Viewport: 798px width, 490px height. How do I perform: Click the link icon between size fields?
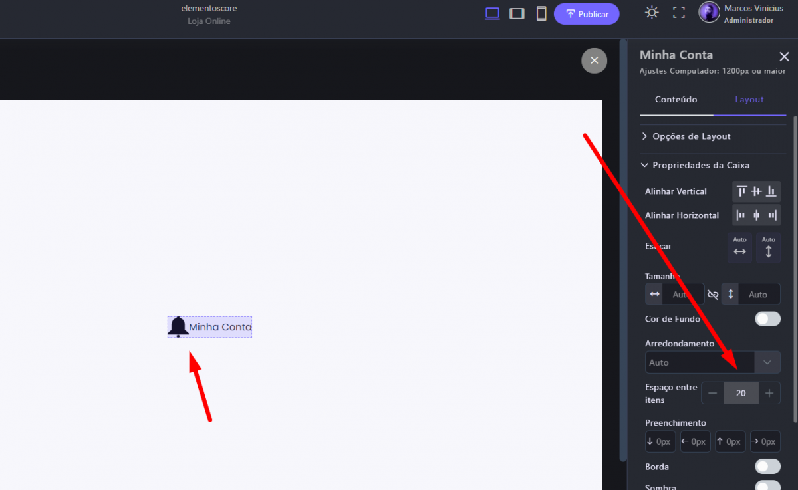713,294
